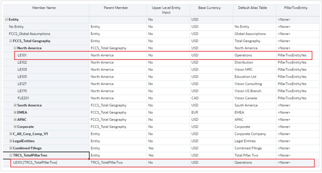The height and width of the screenshot is (173, 322).
Task: Select the No Entity member
Action: pos(16,27)
